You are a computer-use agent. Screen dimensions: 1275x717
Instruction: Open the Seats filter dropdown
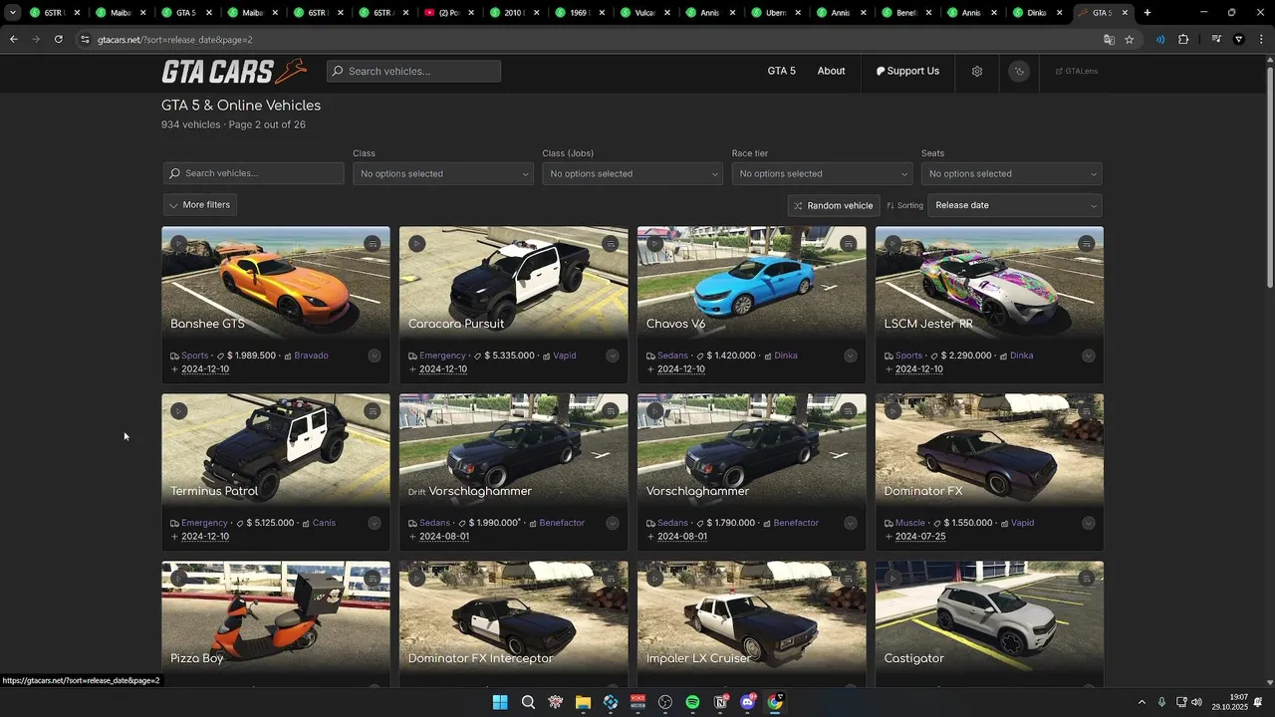point(1011,174)
